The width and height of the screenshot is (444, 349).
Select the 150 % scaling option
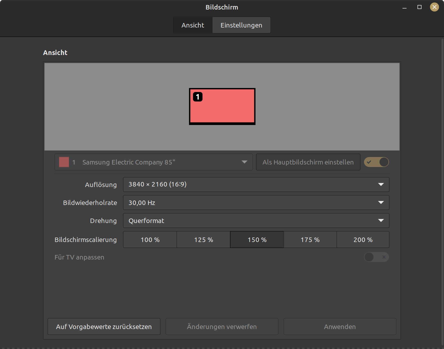pos(257,239)
